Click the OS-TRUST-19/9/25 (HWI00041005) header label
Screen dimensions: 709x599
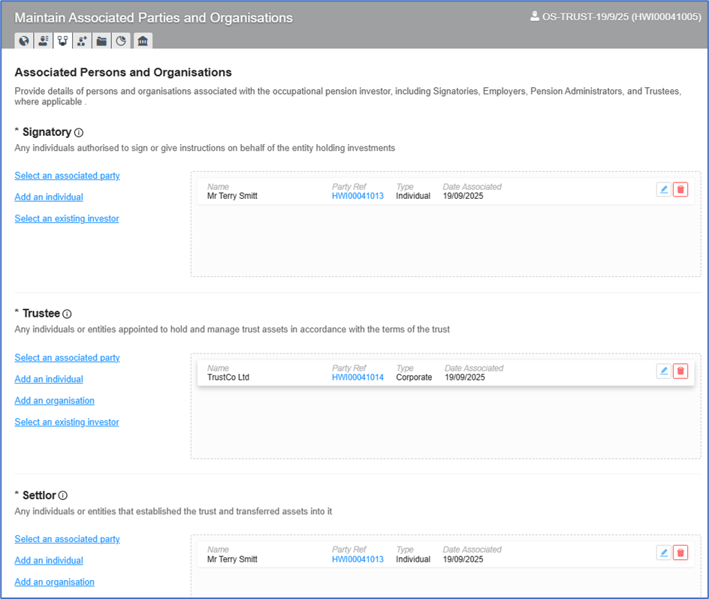coord(622,17)
